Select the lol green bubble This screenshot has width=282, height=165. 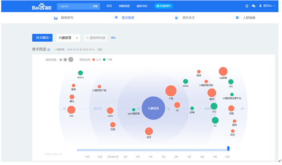(215, 120)
